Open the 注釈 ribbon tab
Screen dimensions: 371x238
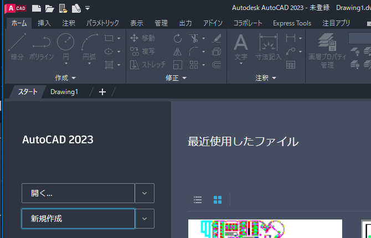(69, 23)
